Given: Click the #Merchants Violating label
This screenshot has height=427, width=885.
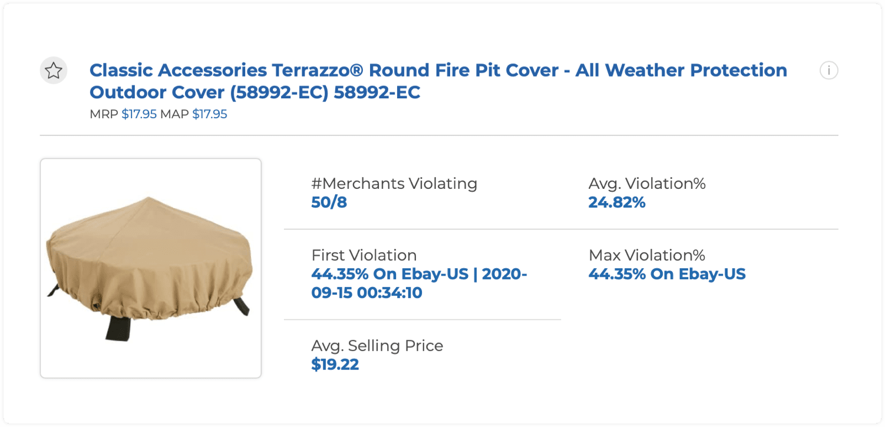Looking at the screenshot, I should [x=394, y=184].
